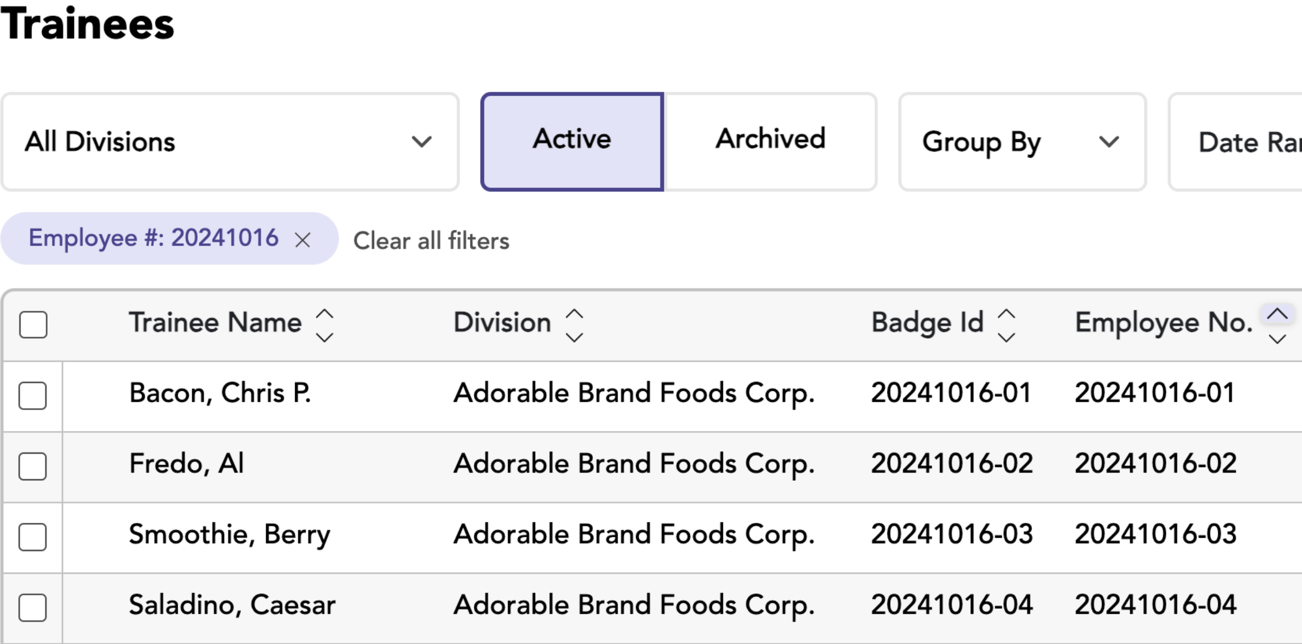
Task: Click the Division column header
Action: (502, 323)
